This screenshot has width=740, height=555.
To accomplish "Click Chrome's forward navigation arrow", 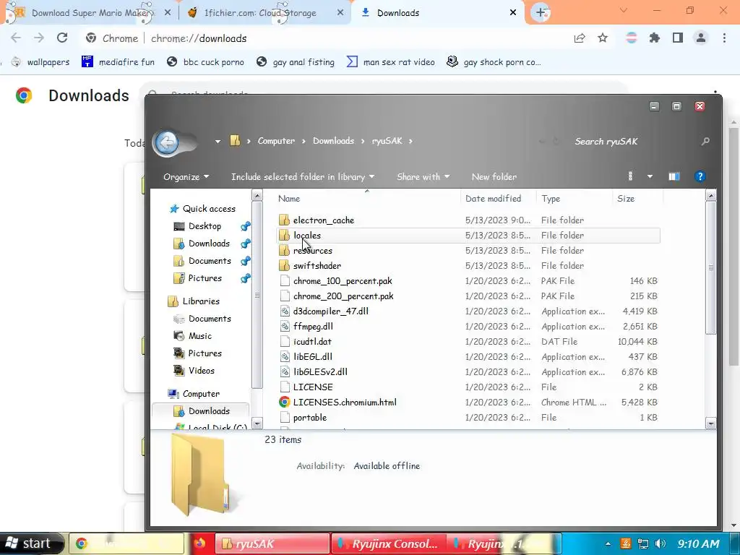I will click(x=39, y=38).
